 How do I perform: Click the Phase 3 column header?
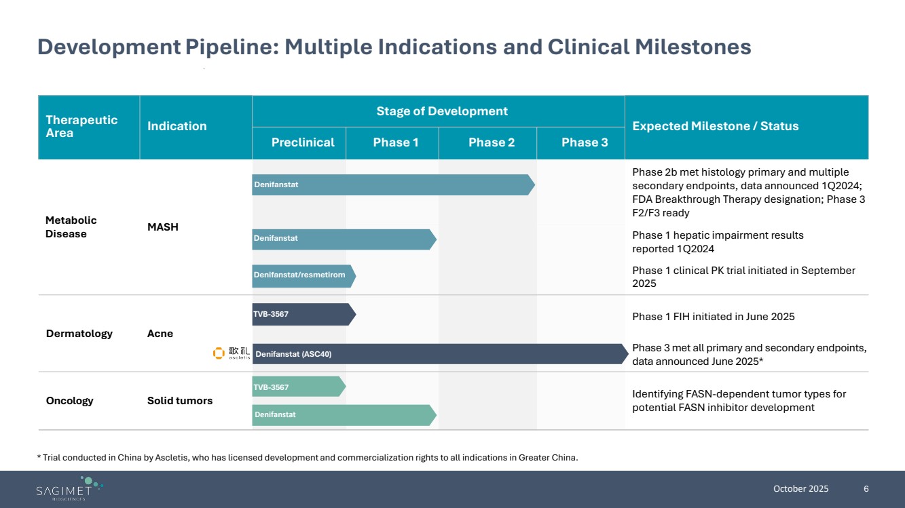(x=584, y=142)
